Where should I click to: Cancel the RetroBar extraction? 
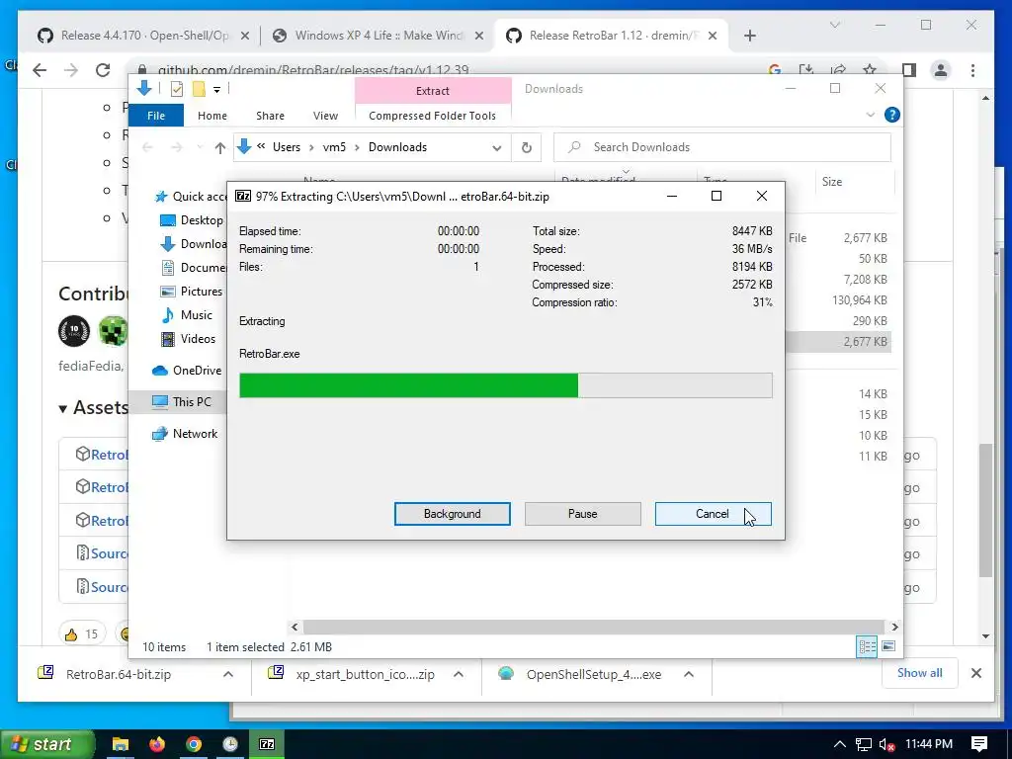pos(713,514)
